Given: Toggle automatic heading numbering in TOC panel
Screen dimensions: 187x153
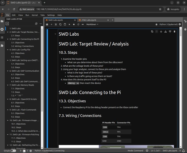Looking at the screenshot, I should (7, 24).
